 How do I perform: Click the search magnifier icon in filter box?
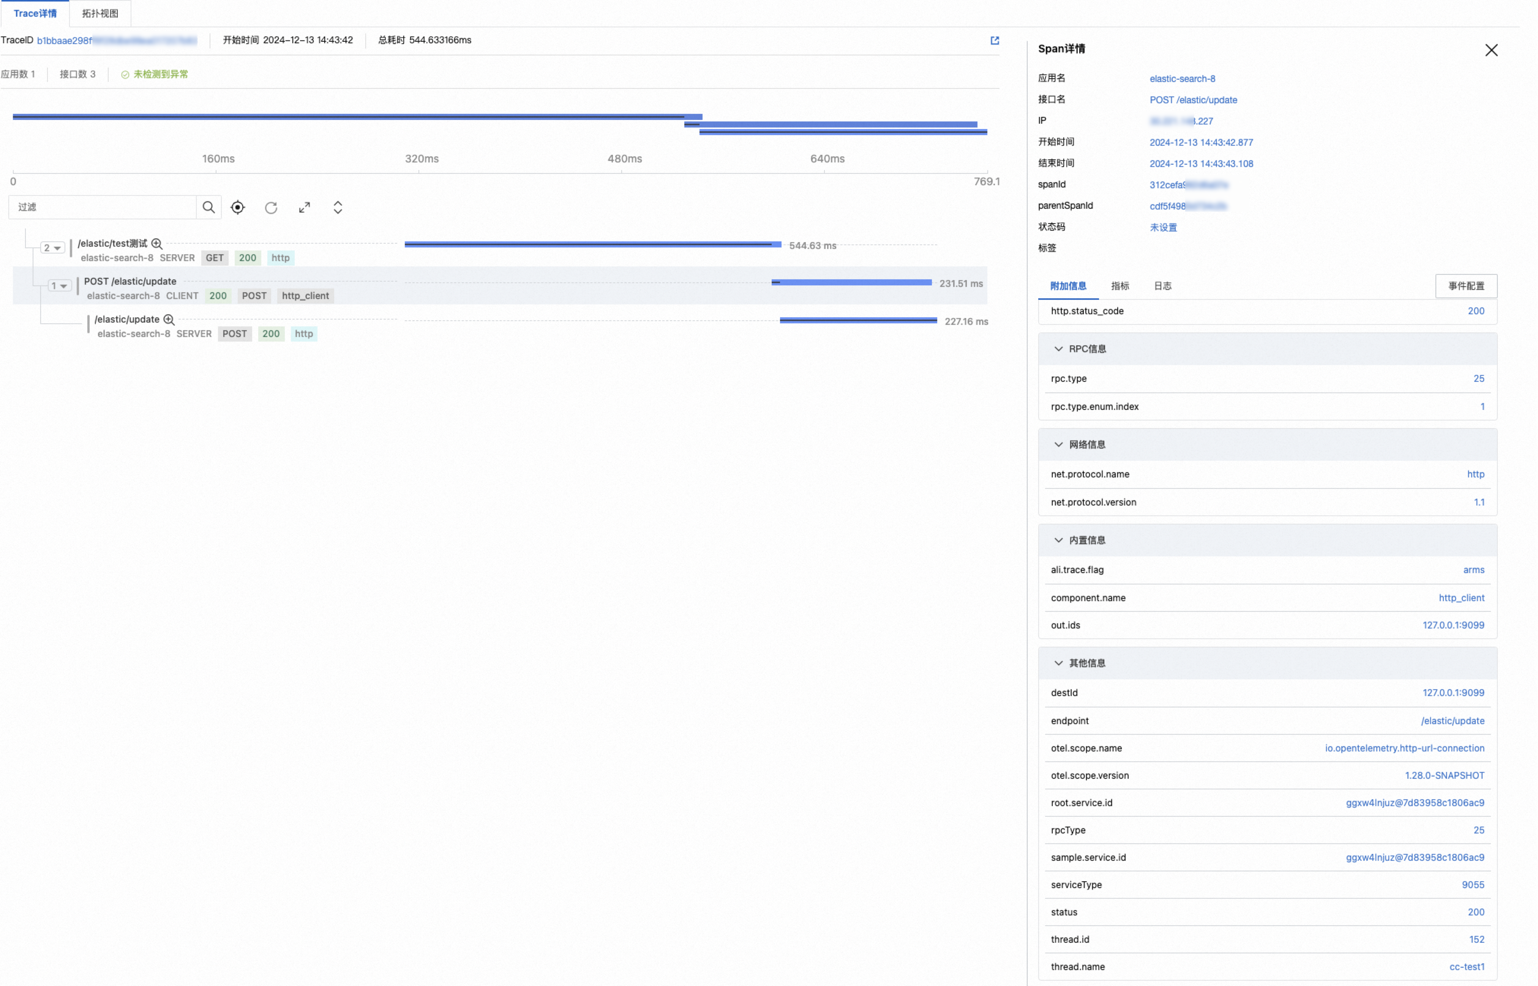coord(208,207)
